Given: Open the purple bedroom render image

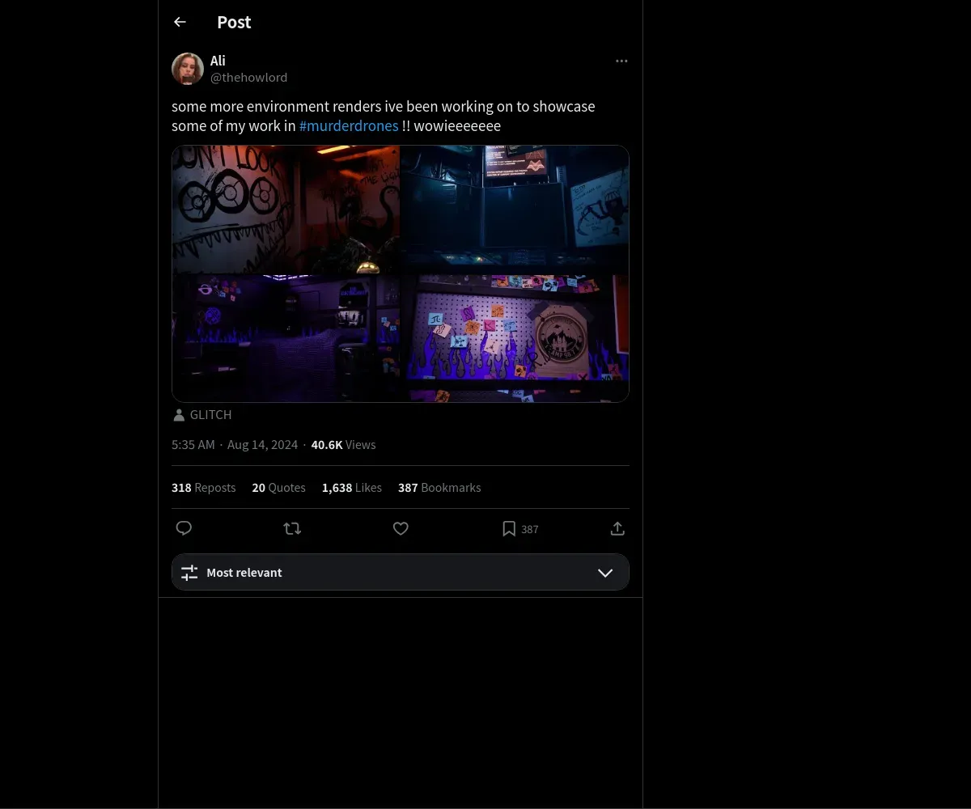Looking at the screenshot, I should tap(286, 338).
